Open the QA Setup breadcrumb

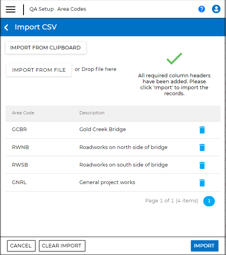point(41,9)
